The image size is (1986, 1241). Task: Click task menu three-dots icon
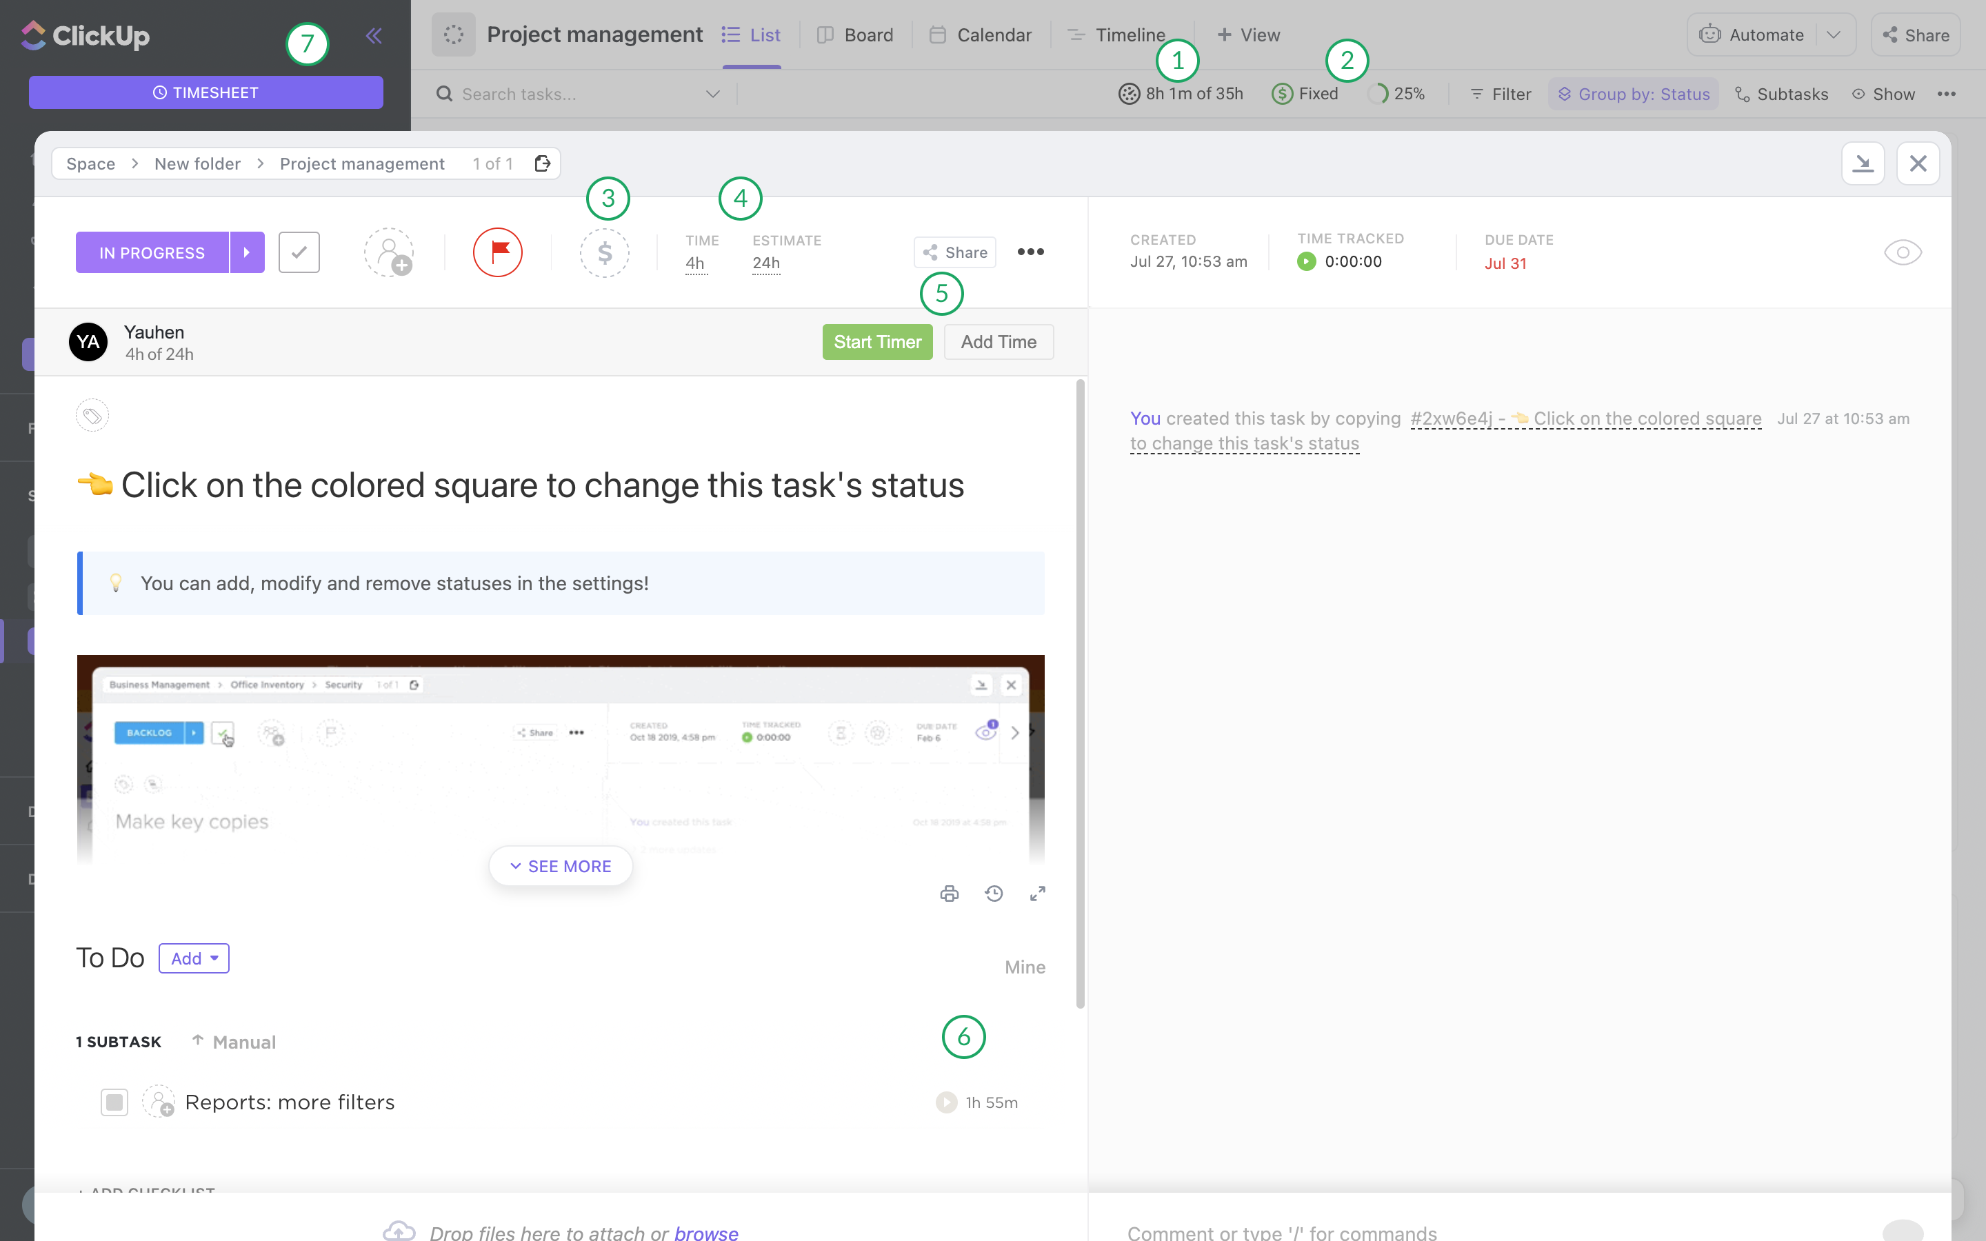click(1030, 252)
